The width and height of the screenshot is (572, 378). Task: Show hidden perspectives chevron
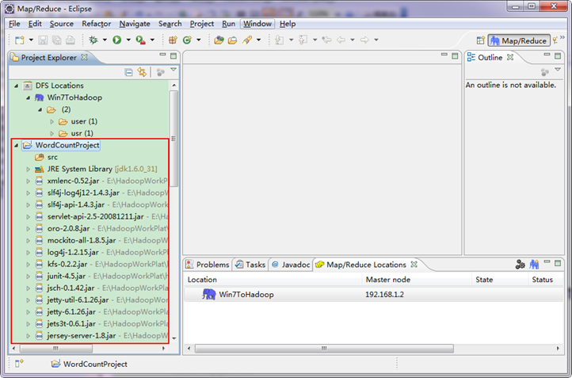(x=562, y=37)
